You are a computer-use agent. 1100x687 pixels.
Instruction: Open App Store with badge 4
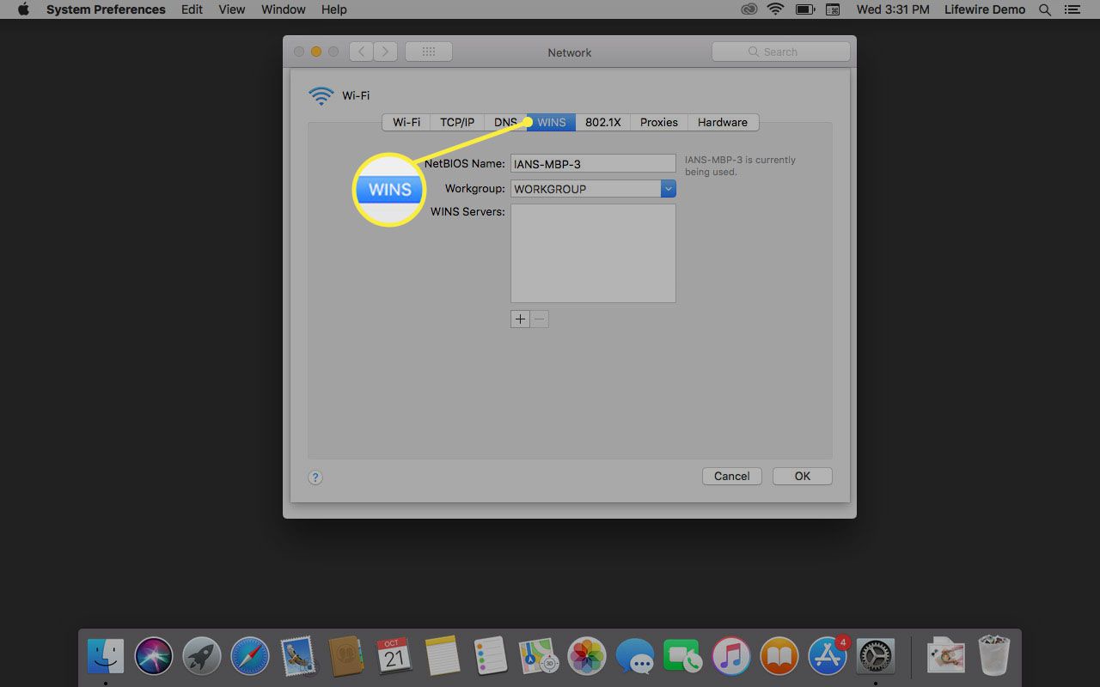[828, 657]
